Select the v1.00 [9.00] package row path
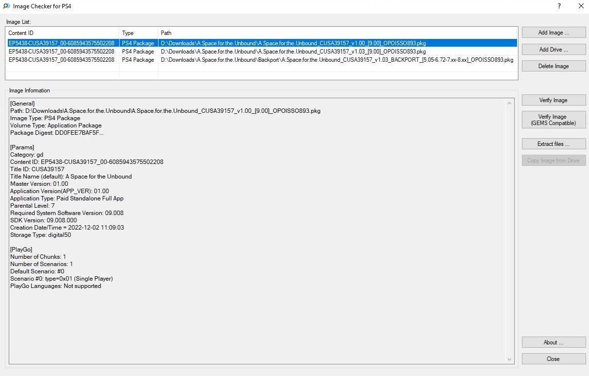 tap(293, 43)
